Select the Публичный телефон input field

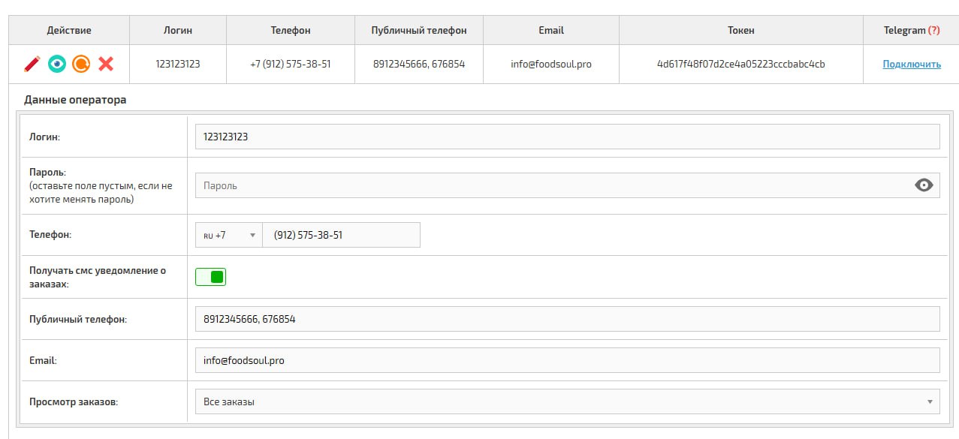[x=567, y=319]
